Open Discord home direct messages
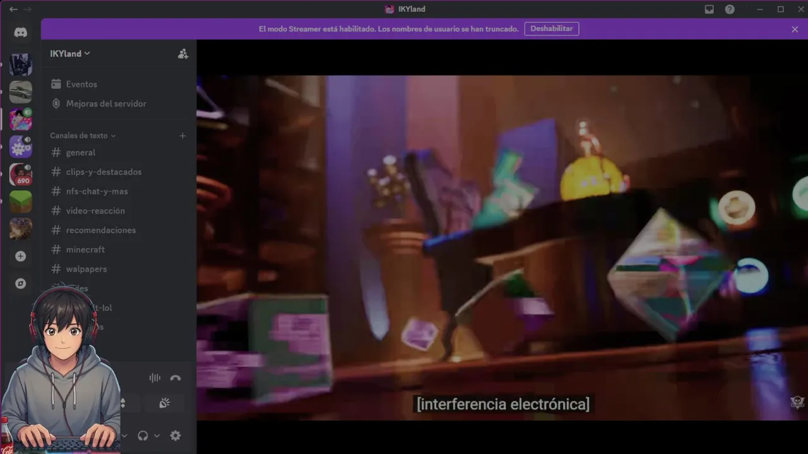This screenshot has height=454, width=808. point(21,33)
